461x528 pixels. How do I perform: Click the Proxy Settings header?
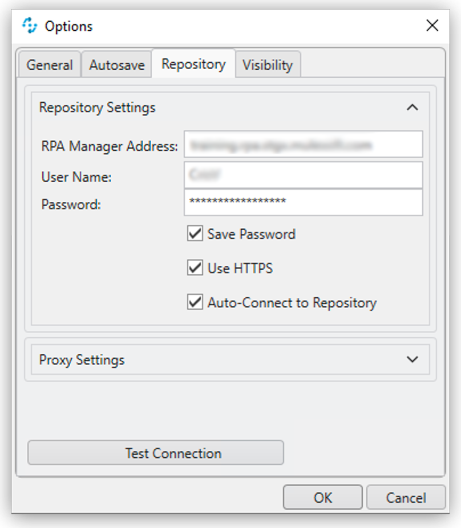click(82, 360)
